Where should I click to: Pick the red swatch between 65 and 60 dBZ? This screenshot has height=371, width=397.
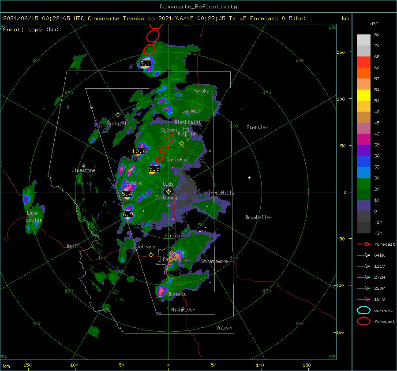pos(363,62)
